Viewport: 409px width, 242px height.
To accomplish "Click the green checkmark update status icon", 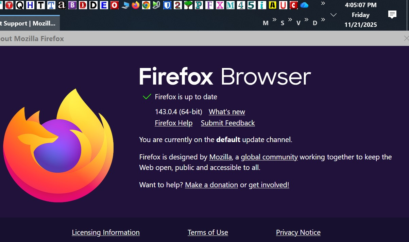I will [x=147, y=97].
